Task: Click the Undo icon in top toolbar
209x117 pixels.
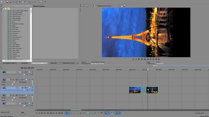Action: (30, 2)
